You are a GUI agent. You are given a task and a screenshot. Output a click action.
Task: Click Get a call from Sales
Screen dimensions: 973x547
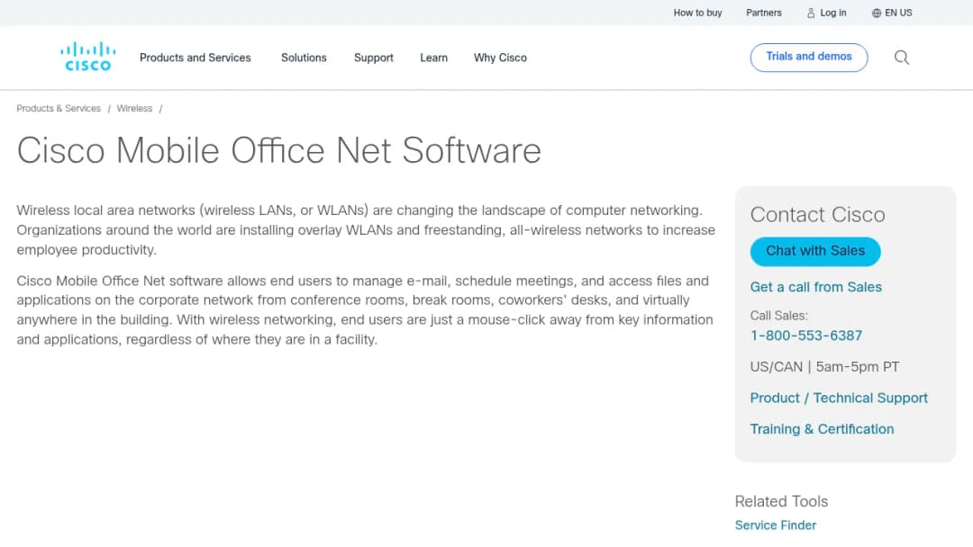point(815,287)
